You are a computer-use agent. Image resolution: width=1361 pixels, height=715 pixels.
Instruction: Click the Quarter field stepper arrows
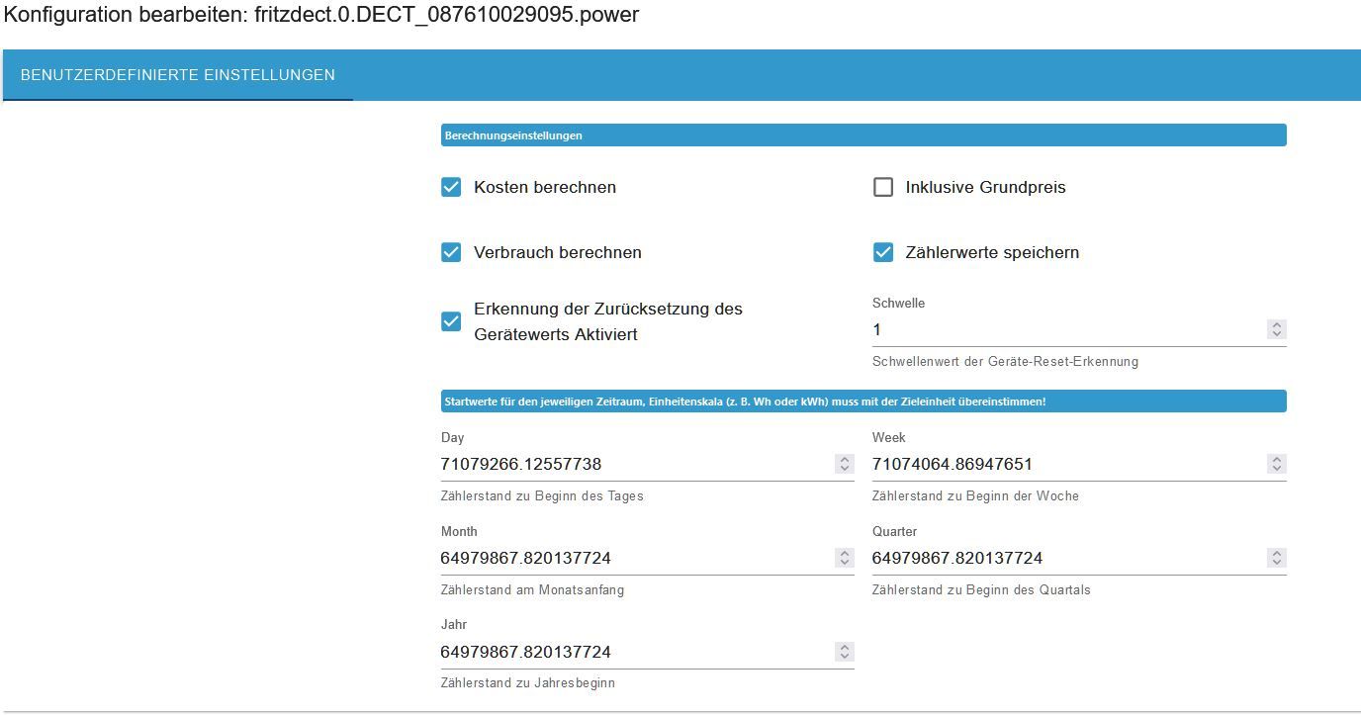(1277, 558)
